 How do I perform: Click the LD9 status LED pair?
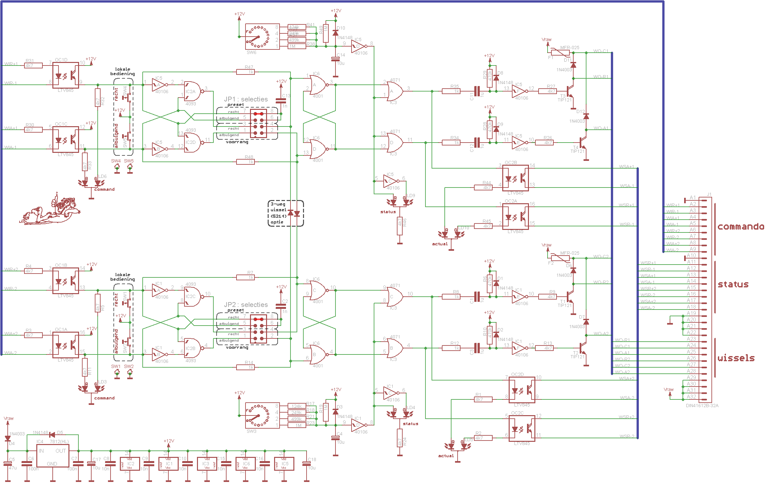click(x=400, y=202)
